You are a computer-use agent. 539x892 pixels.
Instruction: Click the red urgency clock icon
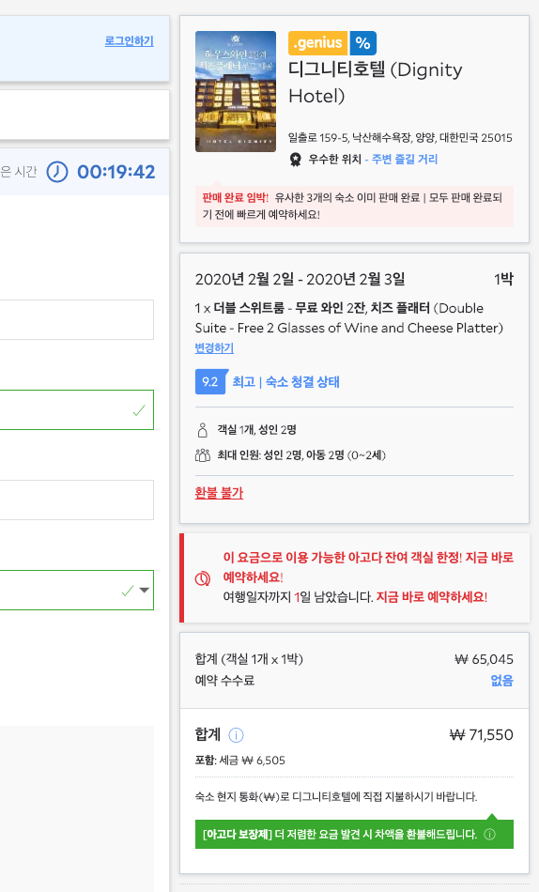(x=203, y=578)
